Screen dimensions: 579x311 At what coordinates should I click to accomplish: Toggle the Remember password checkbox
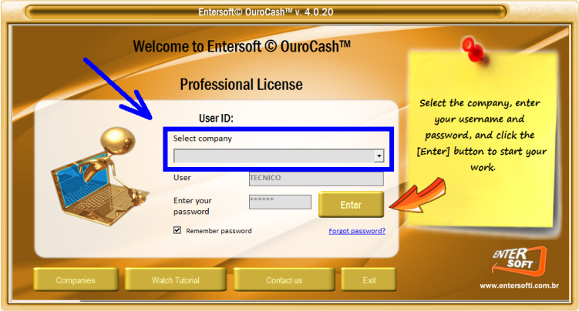click(x=177, y=230)
